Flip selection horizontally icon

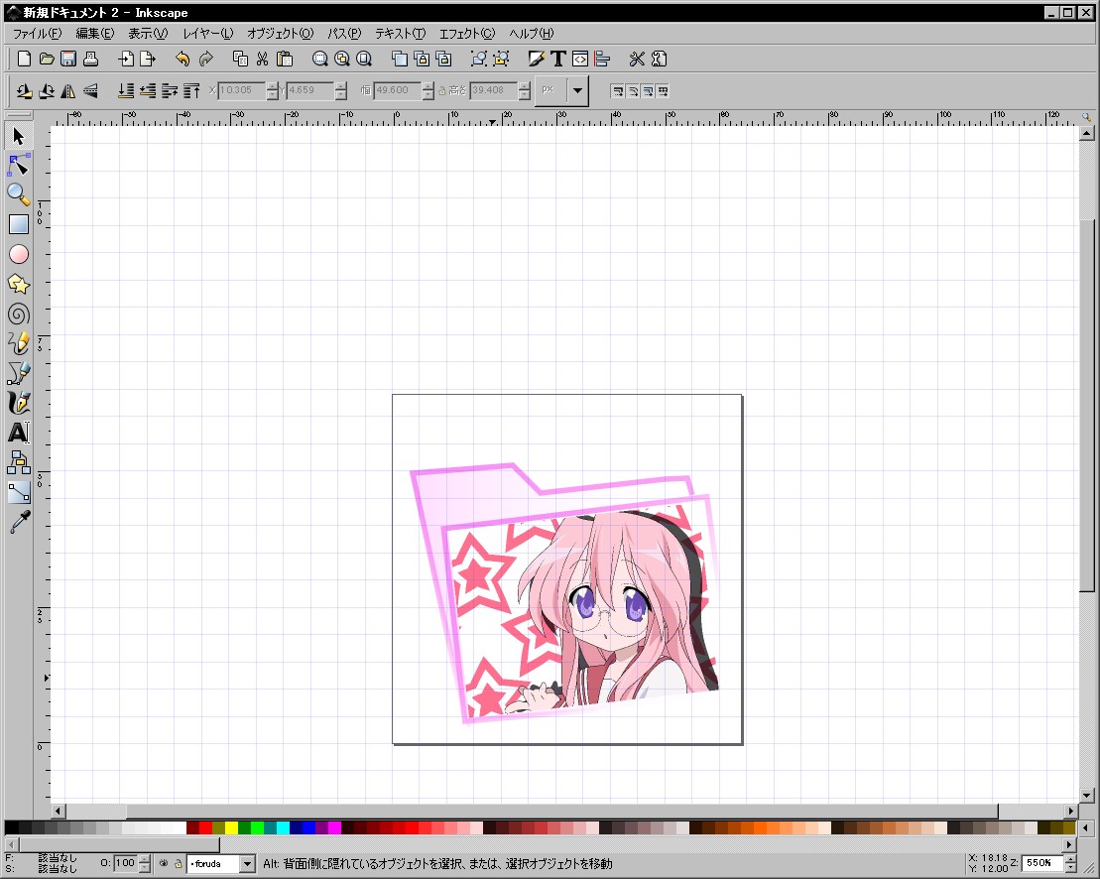(x=68, y=90)
